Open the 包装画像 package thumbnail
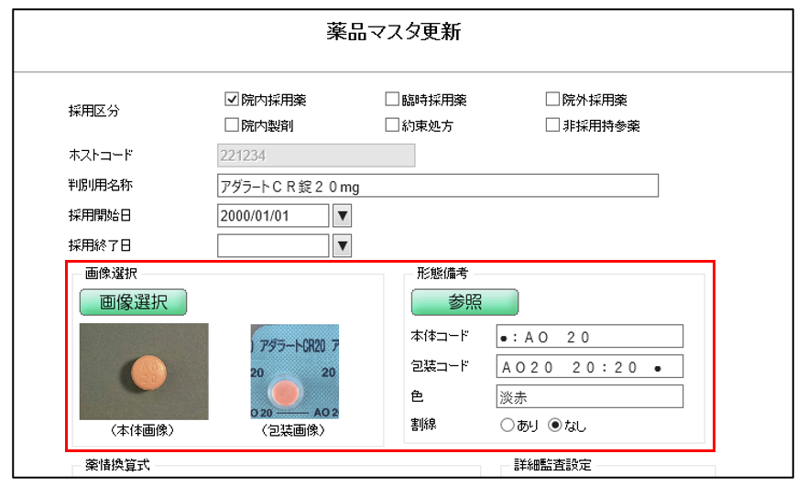The width and height of the screenshot is (808, 486). pos(294,371)
